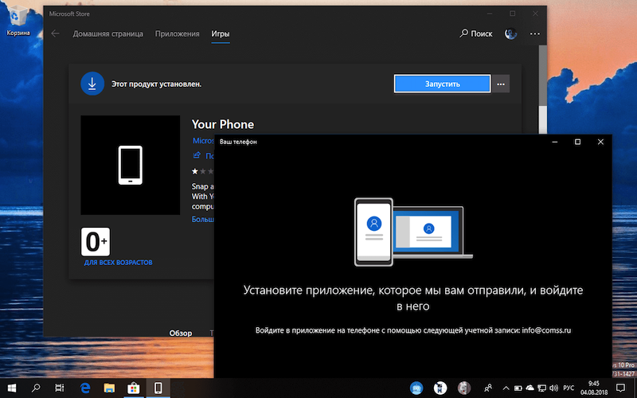Select the Обзор section tab
Screen dimensions: 637x398
click(x=181, y=333)
